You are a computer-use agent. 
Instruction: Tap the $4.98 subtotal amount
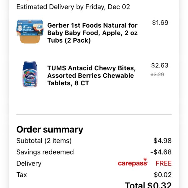(x=162, y=141)
